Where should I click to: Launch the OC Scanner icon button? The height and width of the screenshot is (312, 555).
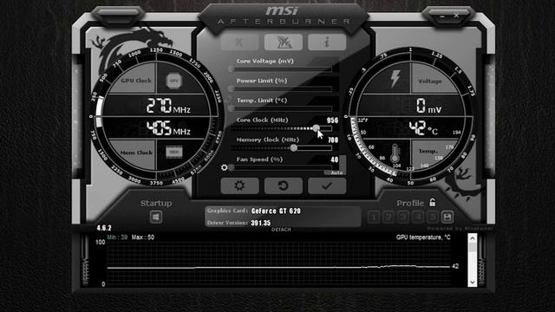click(284, 42)
